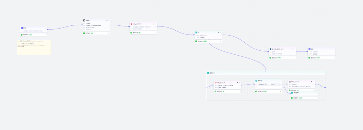Click the teal loop node icon below sd2_submit
Image resolution: width=363 pixels, height=130 pixels.
196,32
